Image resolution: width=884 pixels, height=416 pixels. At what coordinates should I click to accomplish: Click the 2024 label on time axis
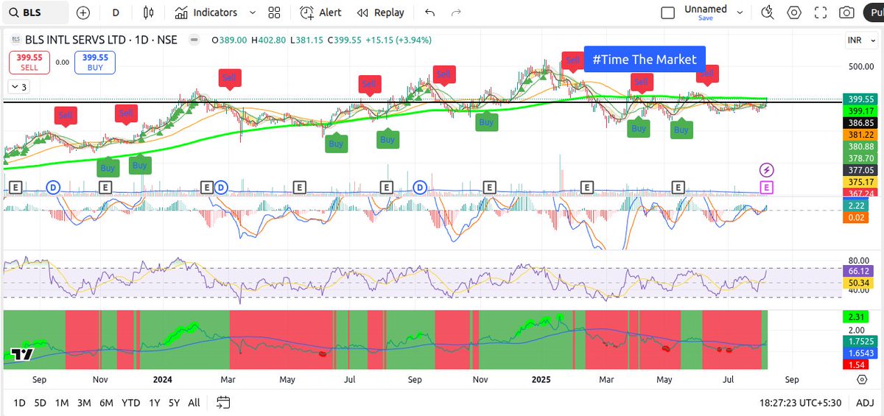(163, 379)
